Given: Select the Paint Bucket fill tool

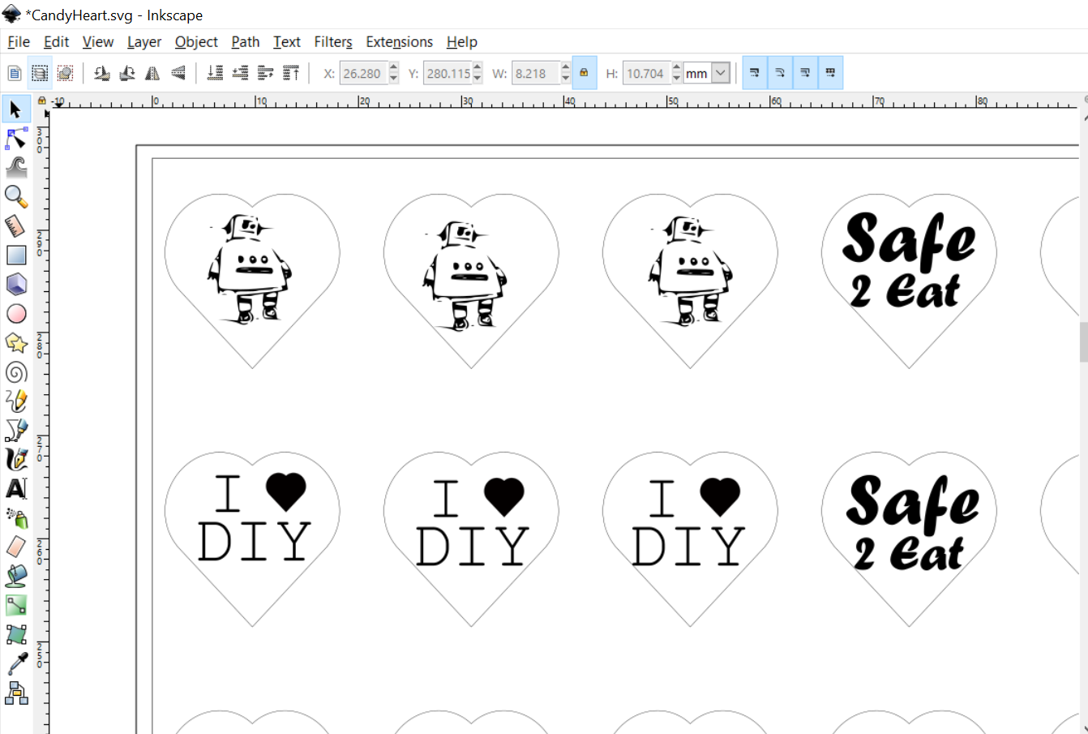Looking at the screenshot, I should 16,576.
